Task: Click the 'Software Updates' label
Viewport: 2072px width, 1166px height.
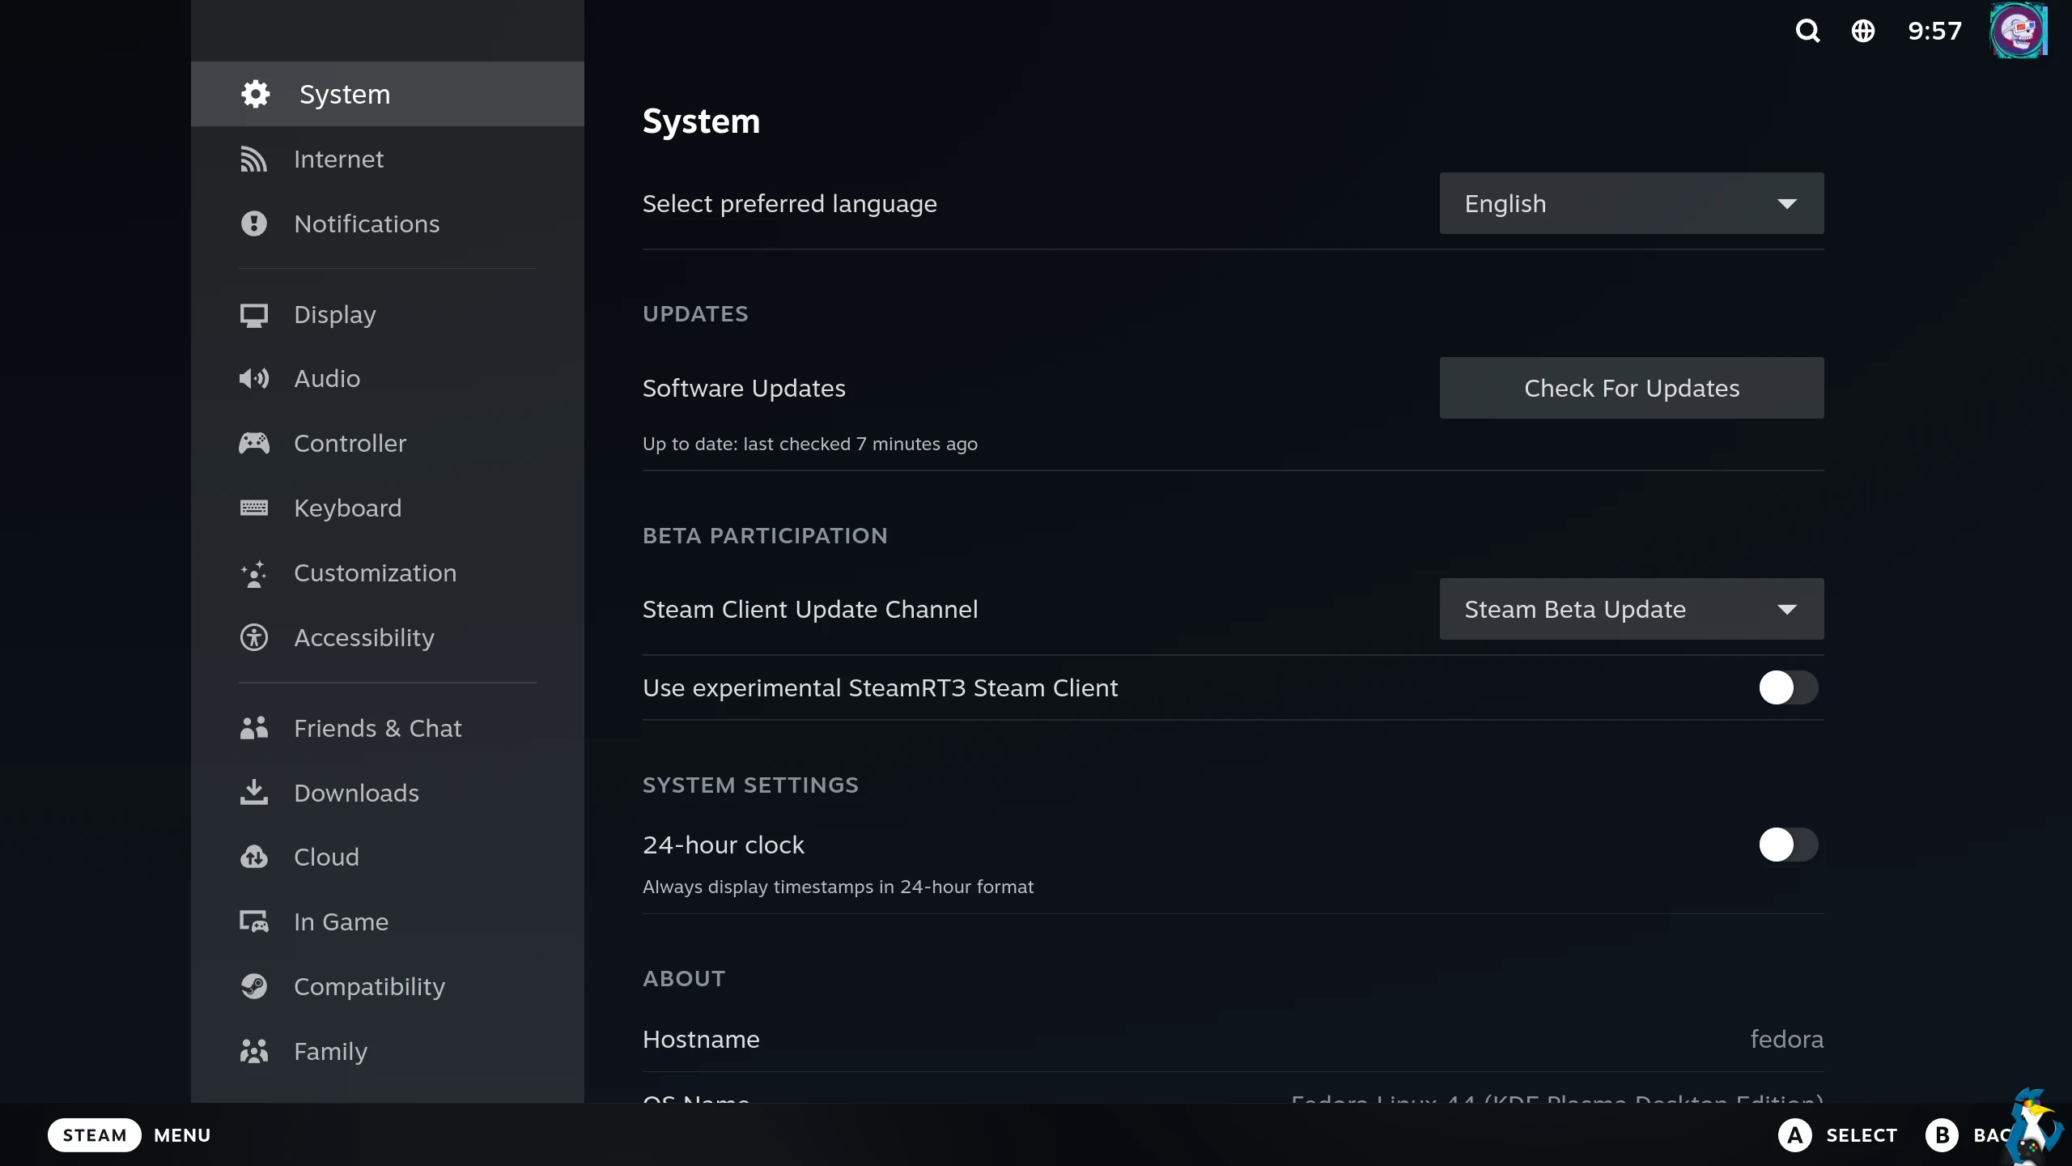Action: point(744,389)
